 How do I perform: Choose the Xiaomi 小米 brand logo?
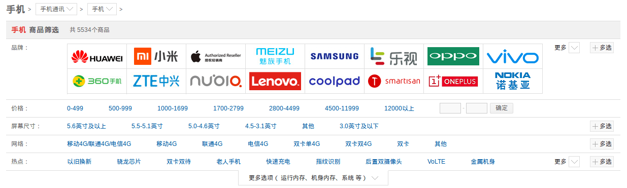(x=156, y=56)
